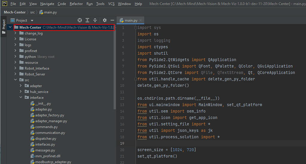The width and height of the screenshot is (306, 164).
Task: Expand the resource folder arrow
Action: tap(16, 62)
